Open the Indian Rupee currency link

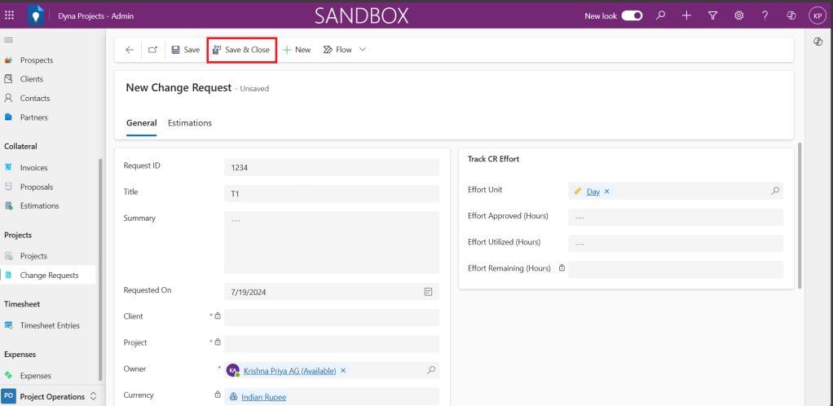[x=263, y=397]
